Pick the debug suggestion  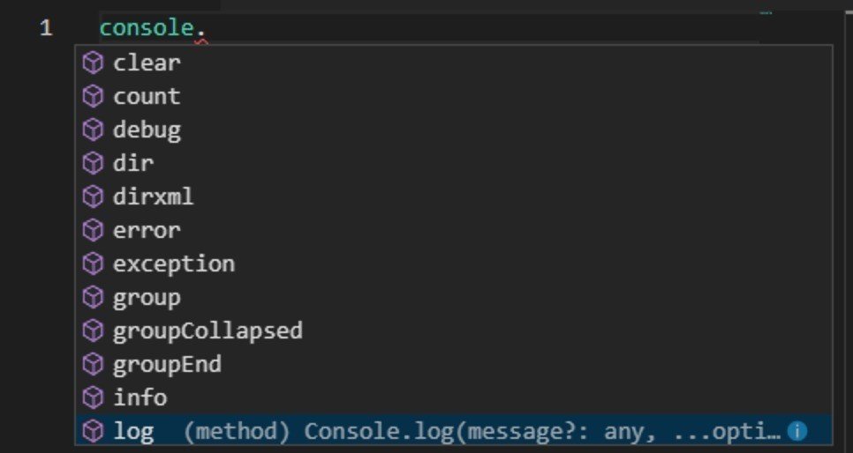147,130
